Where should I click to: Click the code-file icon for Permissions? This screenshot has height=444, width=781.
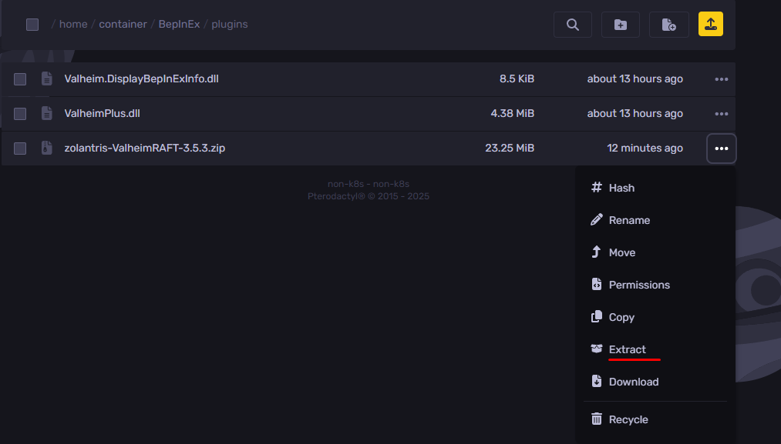click(596, 285)
